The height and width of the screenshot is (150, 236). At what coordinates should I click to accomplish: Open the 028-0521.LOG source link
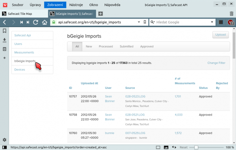click(x=135, y=115)
